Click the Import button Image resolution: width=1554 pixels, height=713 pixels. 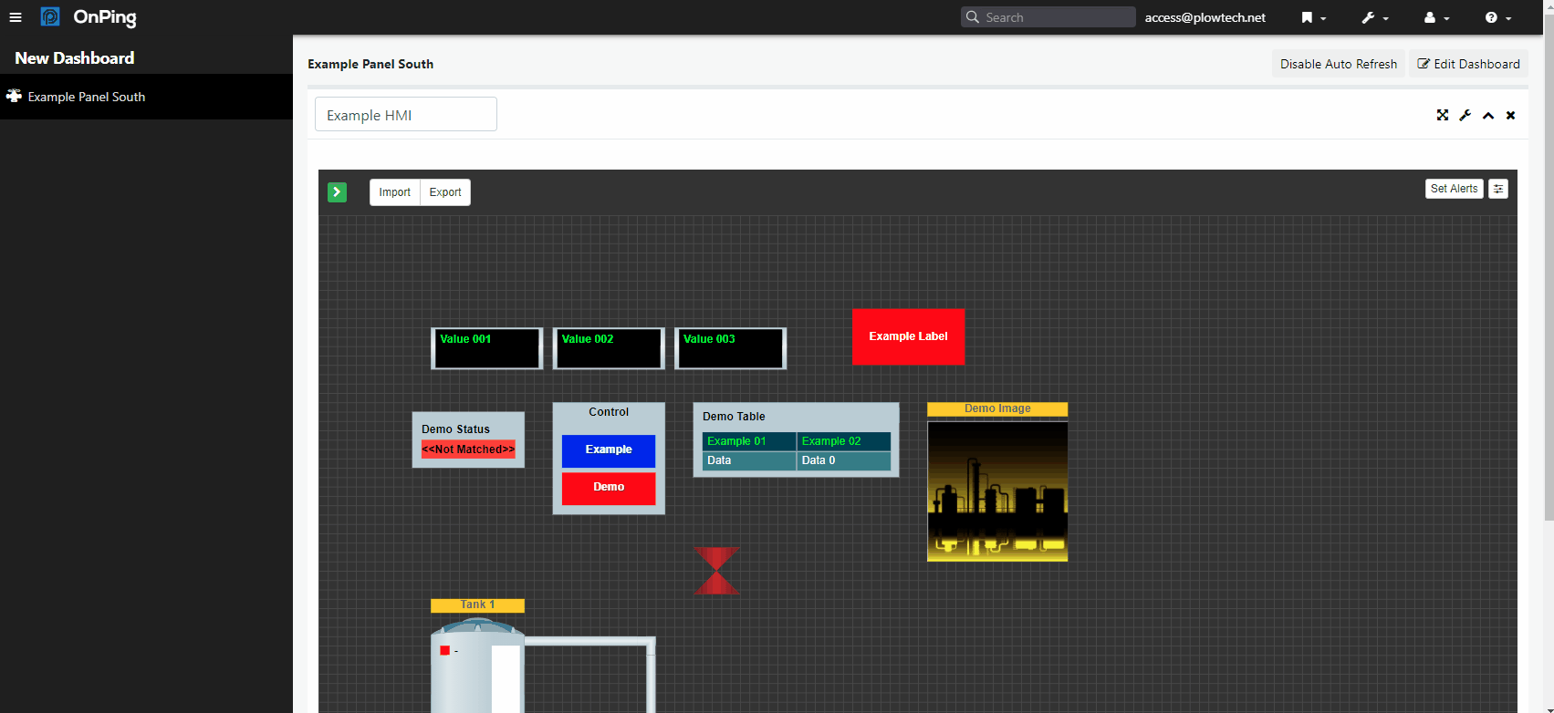point(394,192)
